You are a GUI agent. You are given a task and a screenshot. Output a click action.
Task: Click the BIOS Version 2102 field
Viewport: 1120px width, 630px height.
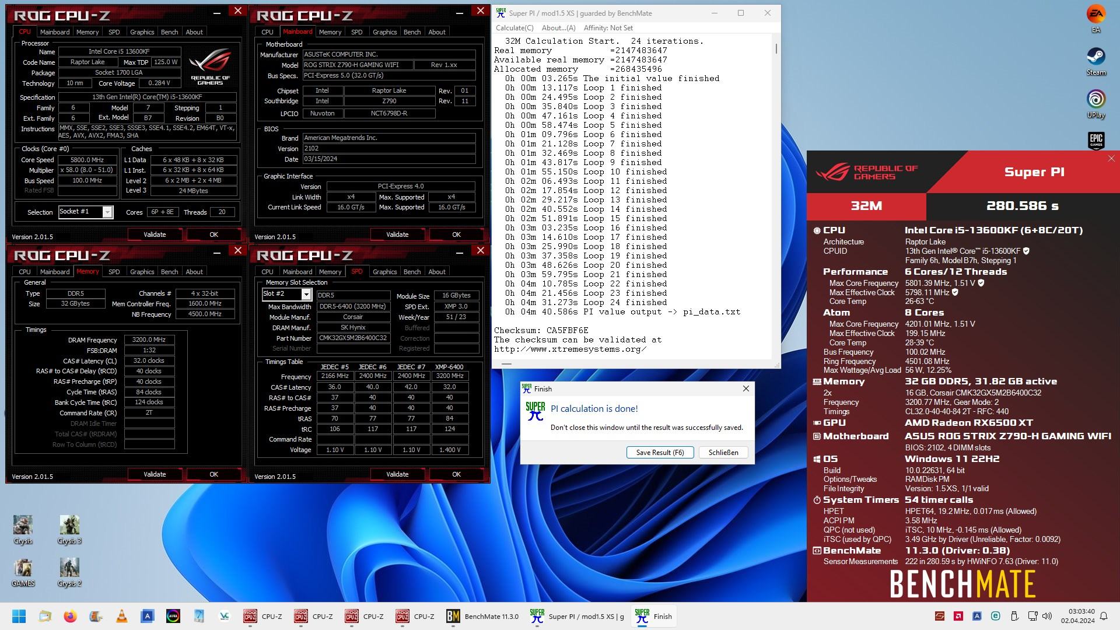tap(389, 148)
